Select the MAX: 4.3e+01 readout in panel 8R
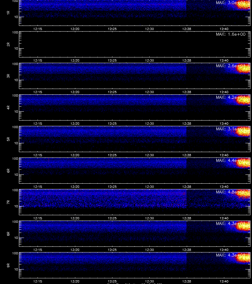252x284 pixels. point(231,223)
